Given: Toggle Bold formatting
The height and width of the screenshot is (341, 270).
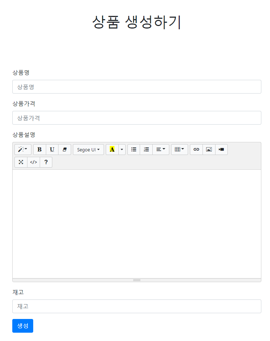Looking at the screenshot, I should tap(40, 150).
